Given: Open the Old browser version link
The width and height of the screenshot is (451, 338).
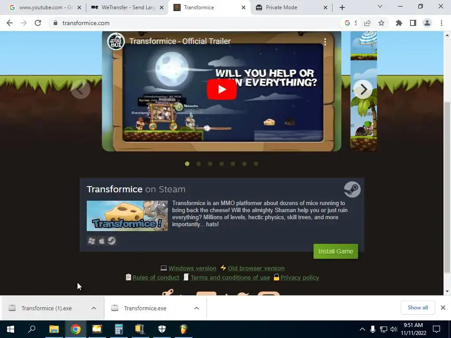Looking at the screenshot, I should (x=256, y=268).
